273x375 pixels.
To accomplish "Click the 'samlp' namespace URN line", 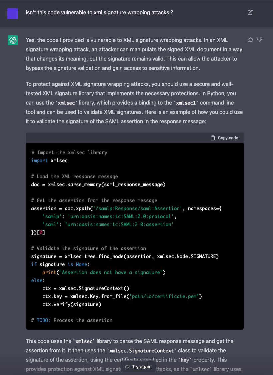I will point(109,216).
